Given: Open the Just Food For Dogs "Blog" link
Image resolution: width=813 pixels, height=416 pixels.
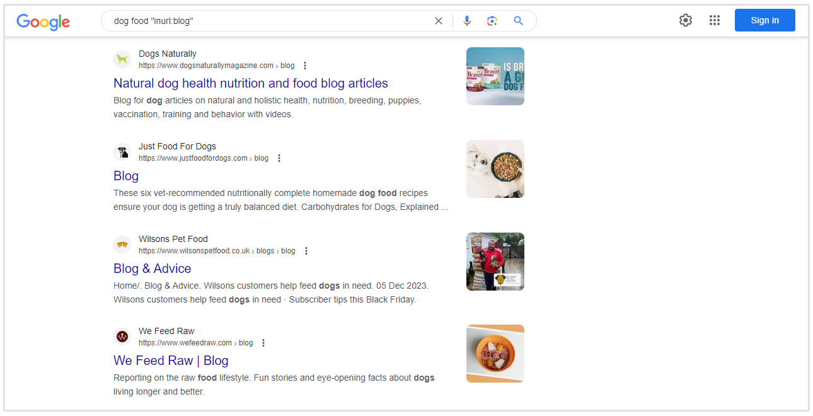Looking at the screenshot, I should 126,176.
